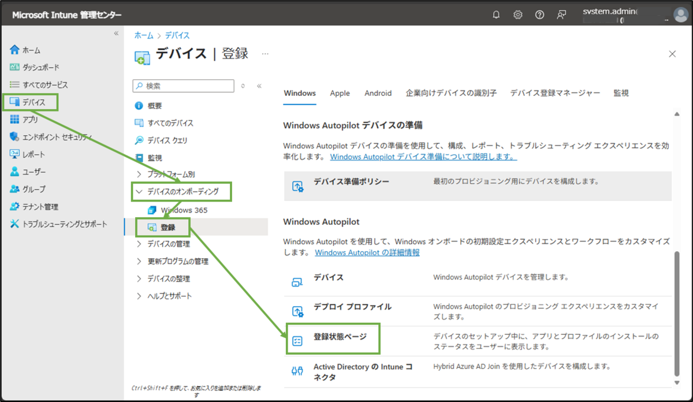Toggle the search box sort arrows
The width and height of the screenshot is (693, 402).
tap(243, 86)
